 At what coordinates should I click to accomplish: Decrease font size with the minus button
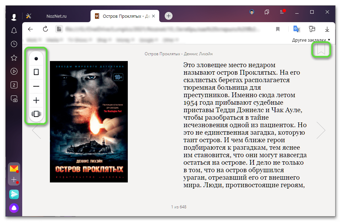[36, 86]
